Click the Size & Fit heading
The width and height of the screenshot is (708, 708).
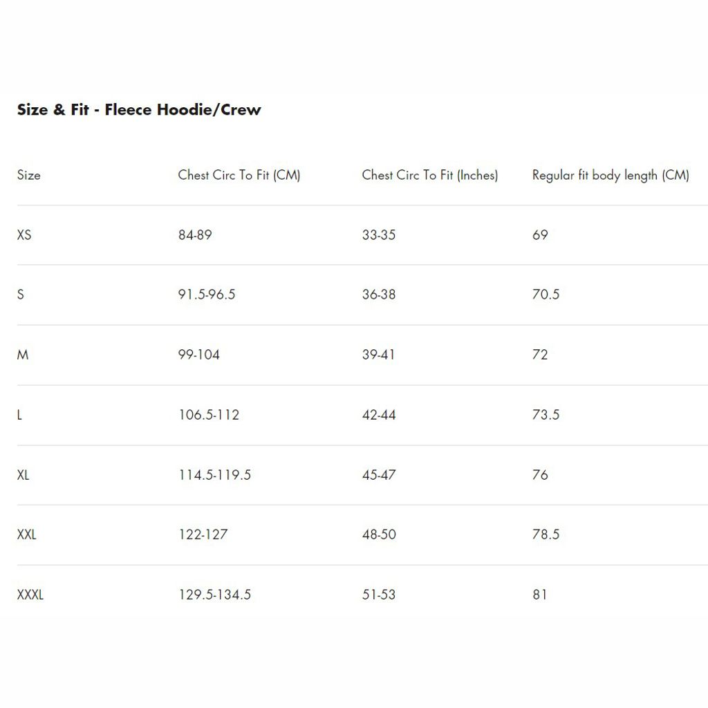coord(139,110)
